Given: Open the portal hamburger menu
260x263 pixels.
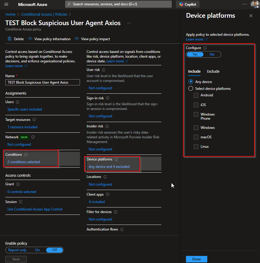Looking at the screenshot, I should pyautogui.click(x=6, y=4).
